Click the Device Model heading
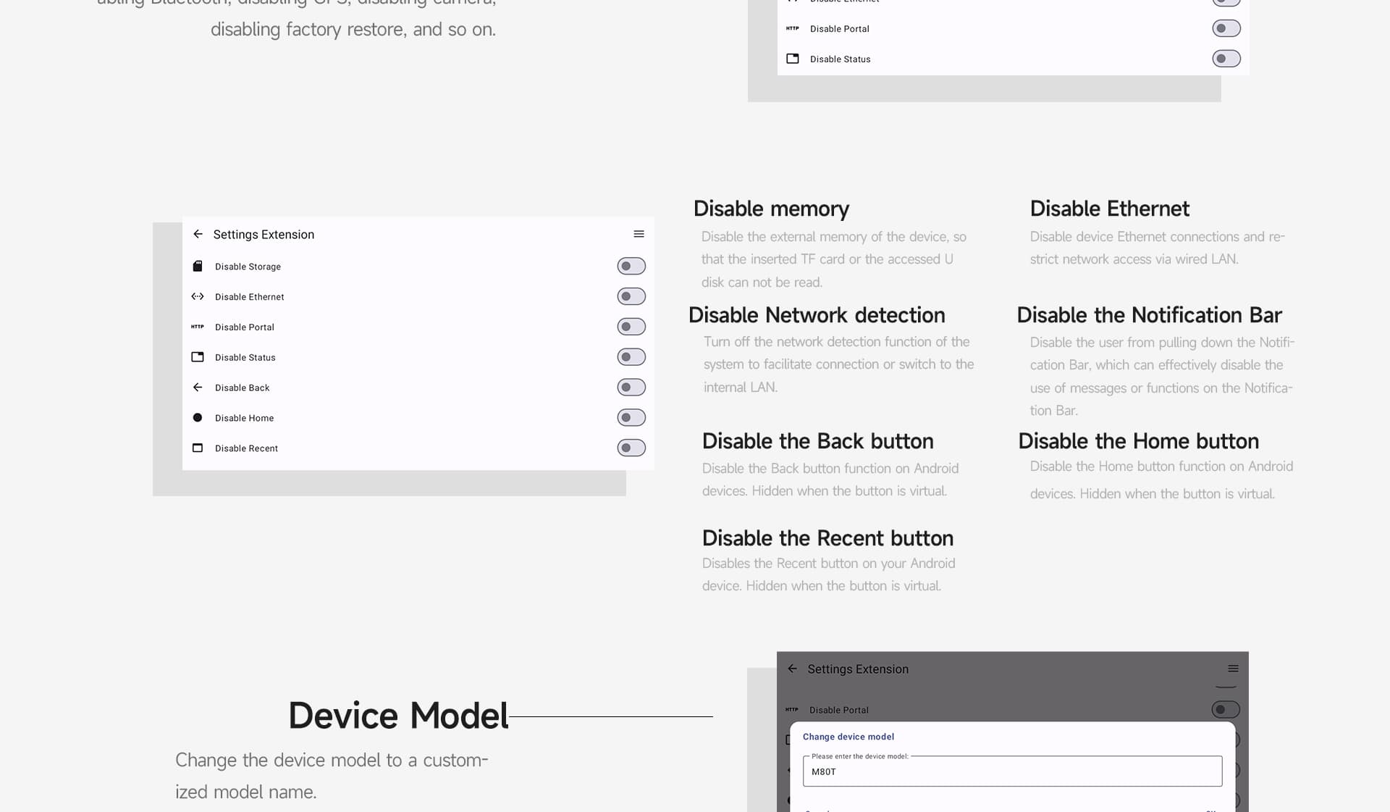The height and width of the screenshot is (812, 1390). (398, 716)
